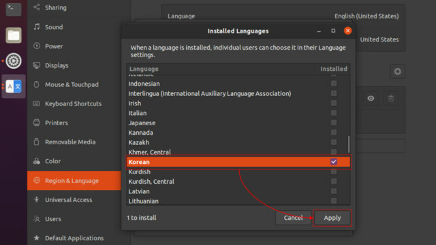Click the Region & Language globe icon

[x=37, y=180]
